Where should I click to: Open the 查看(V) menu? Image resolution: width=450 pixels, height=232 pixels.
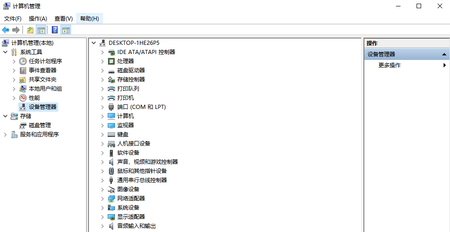point(63,19)
